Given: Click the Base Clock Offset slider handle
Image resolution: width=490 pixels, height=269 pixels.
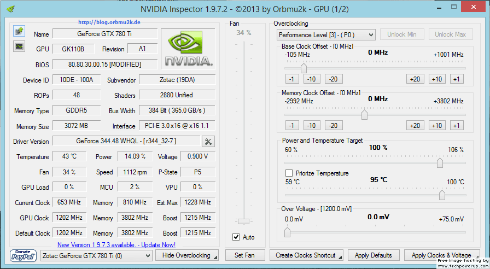Looking at the screenshot, I should (x=304, y=68).
